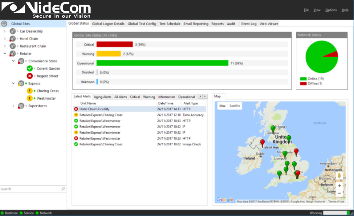The image size is (354, 216).
Task: Click the Street View pegman icon on map
Action: (x=339, y=176)
